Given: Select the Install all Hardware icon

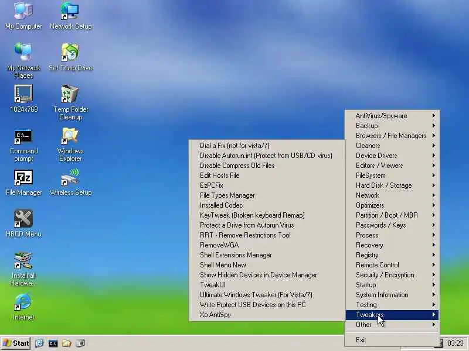Looking at the screenshot, I should (23, 269).
